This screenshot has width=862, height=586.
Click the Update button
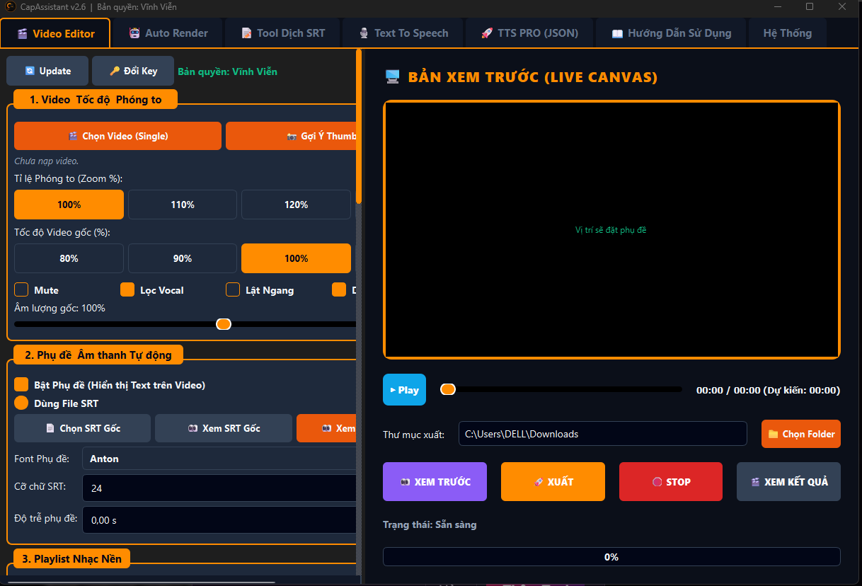[47, 71]
